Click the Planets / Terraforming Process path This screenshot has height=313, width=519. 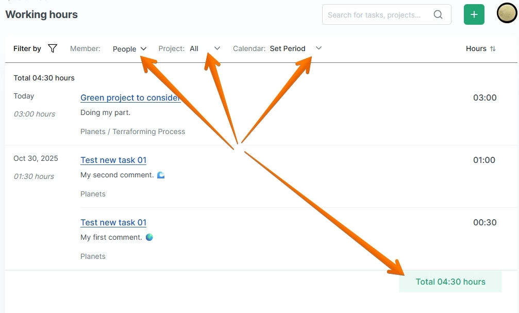(x=132, y=131)
